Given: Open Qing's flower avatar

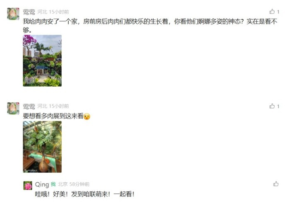Looking at the screenshot, I should point(28,186).
